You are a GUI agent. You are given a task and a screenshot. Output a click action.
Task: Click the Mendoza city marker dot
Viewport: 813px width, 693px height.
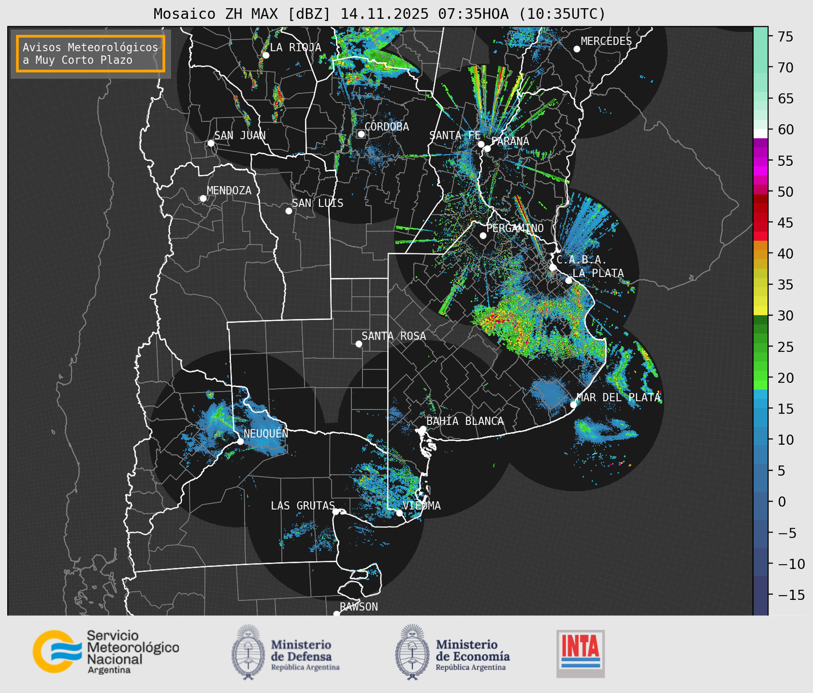point(203,199)
